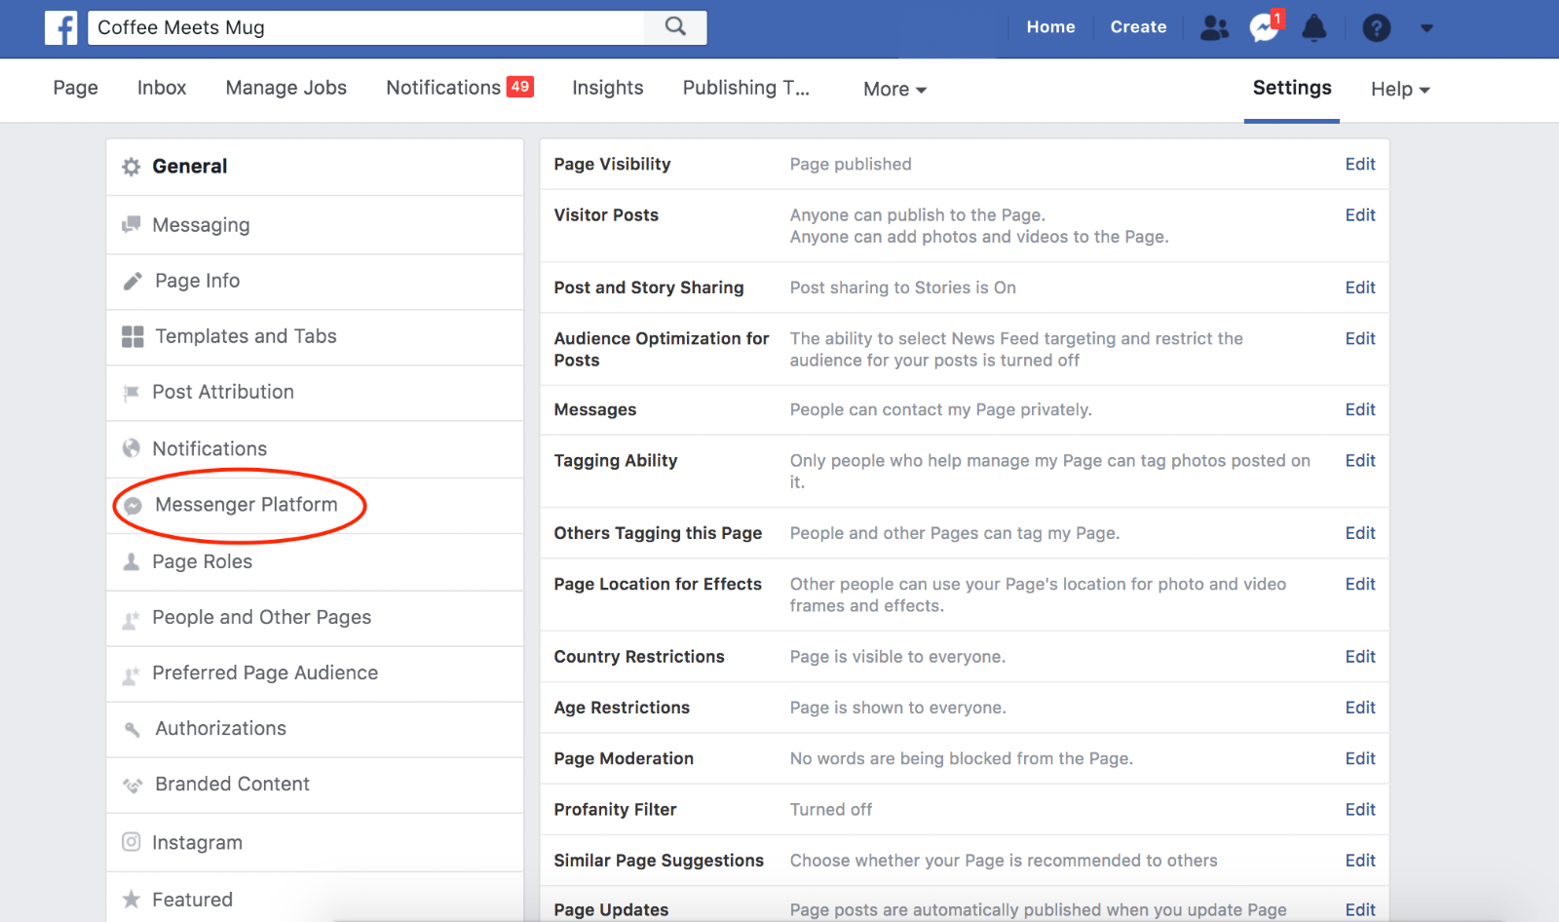Edit Audience Optimization for Posts

click(x=1360, y=338)
